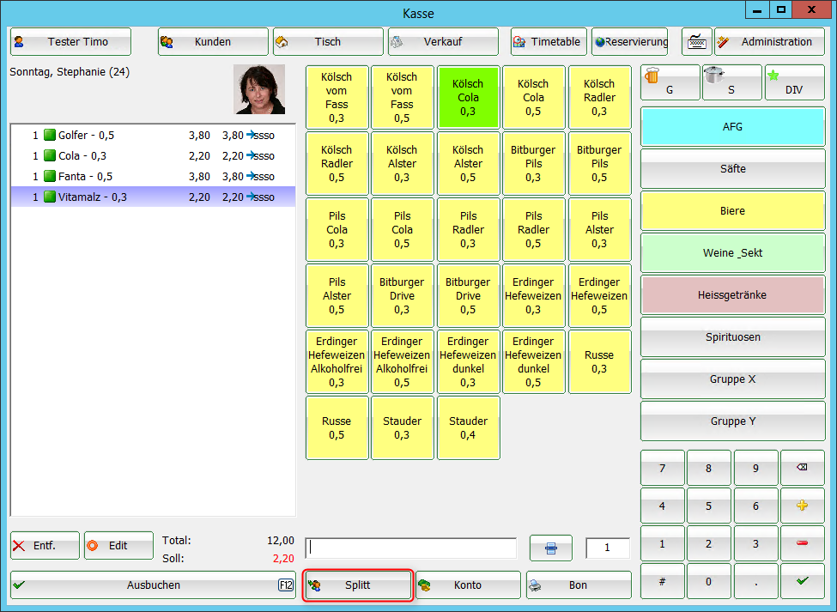Image resolution: width=837 pixels, height=612 pixels.
Task: Click the yellow plus button on the numpad
Action: tap(802, 506)
